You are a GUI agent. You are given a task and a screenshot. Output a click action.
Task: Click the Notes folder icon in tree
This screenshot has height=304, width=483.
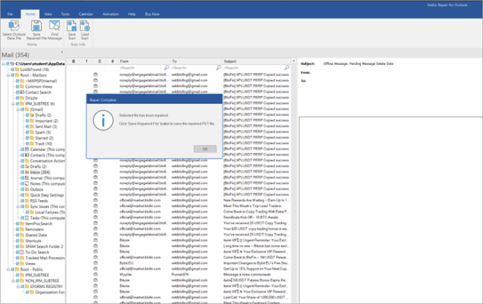pyautogui.click(x=27, y=184)
